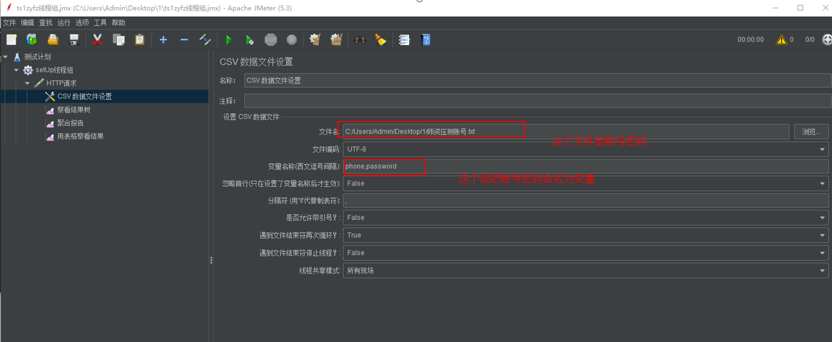The width and height of the screenshot is (832, 342).
Task: Collapse the 测试计划 tree node arrow
Action: pos(5,57)
